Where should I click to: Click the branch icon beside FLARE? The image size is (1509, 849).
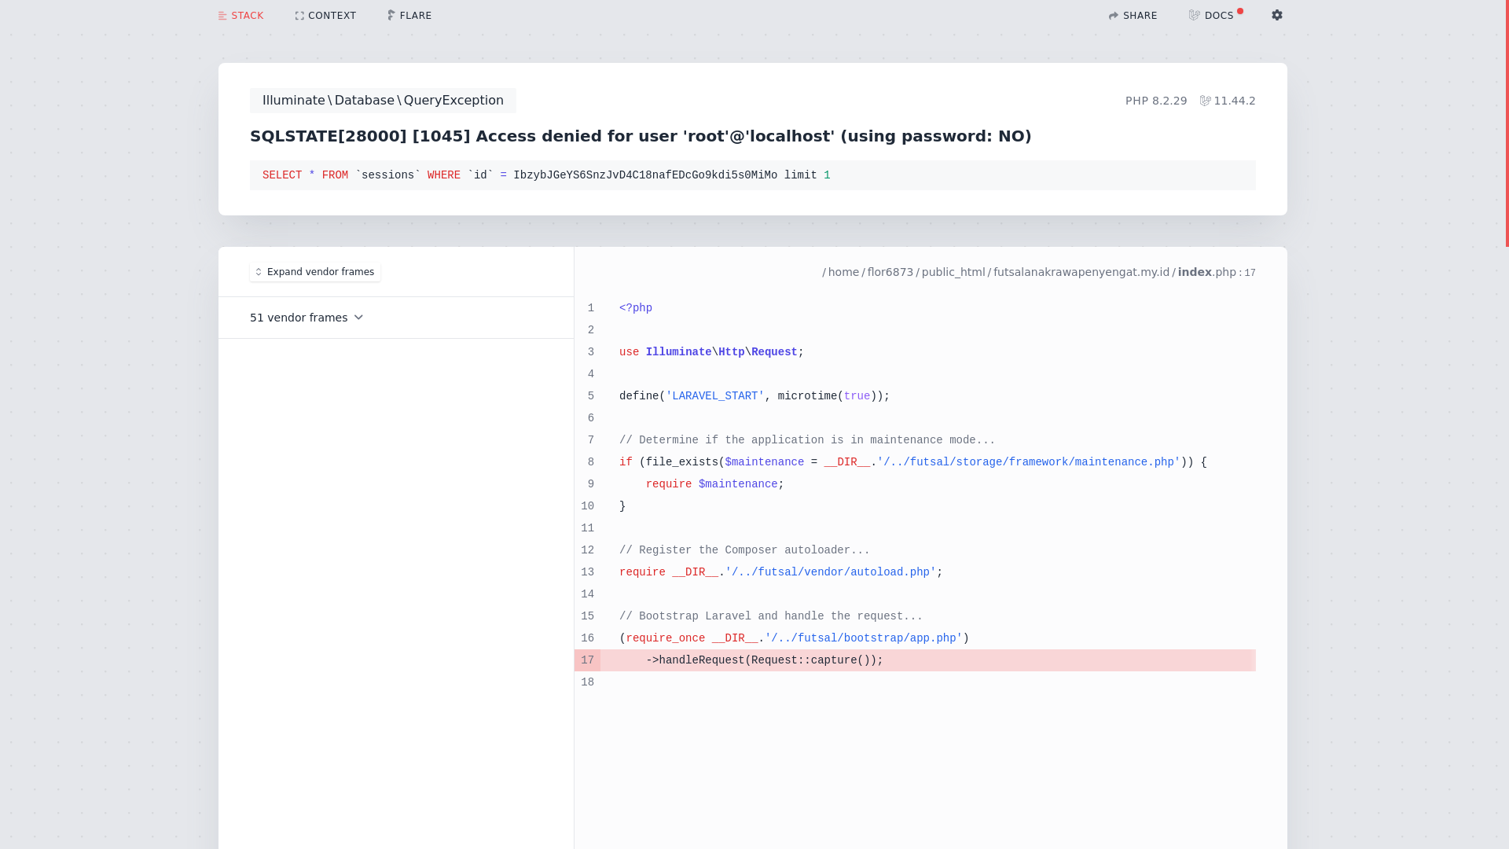coord(391,16)
